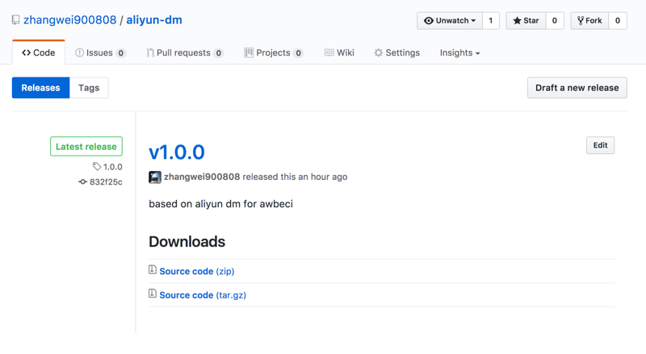Open zhangwei900808 user profile link
Screen dimensions: 646x354
click(69, 20)
